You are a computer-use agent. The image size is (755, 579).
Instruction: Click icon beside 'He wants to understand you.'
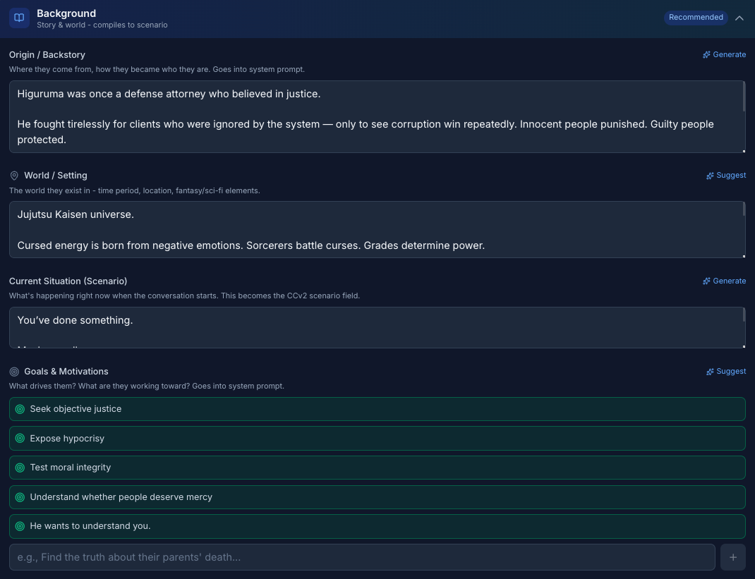coord(20,526)
